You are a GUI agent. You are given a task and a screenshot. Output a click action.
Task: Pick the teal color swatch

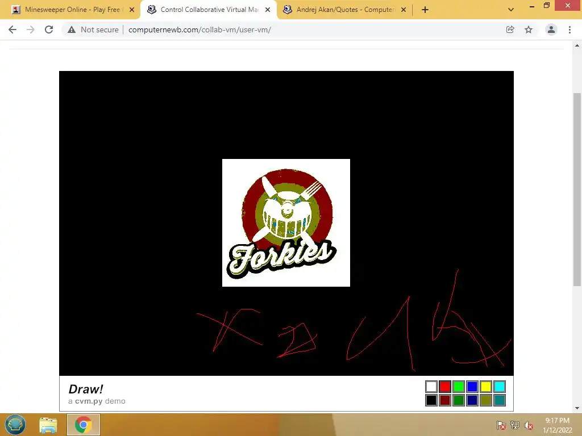(500, 400)
